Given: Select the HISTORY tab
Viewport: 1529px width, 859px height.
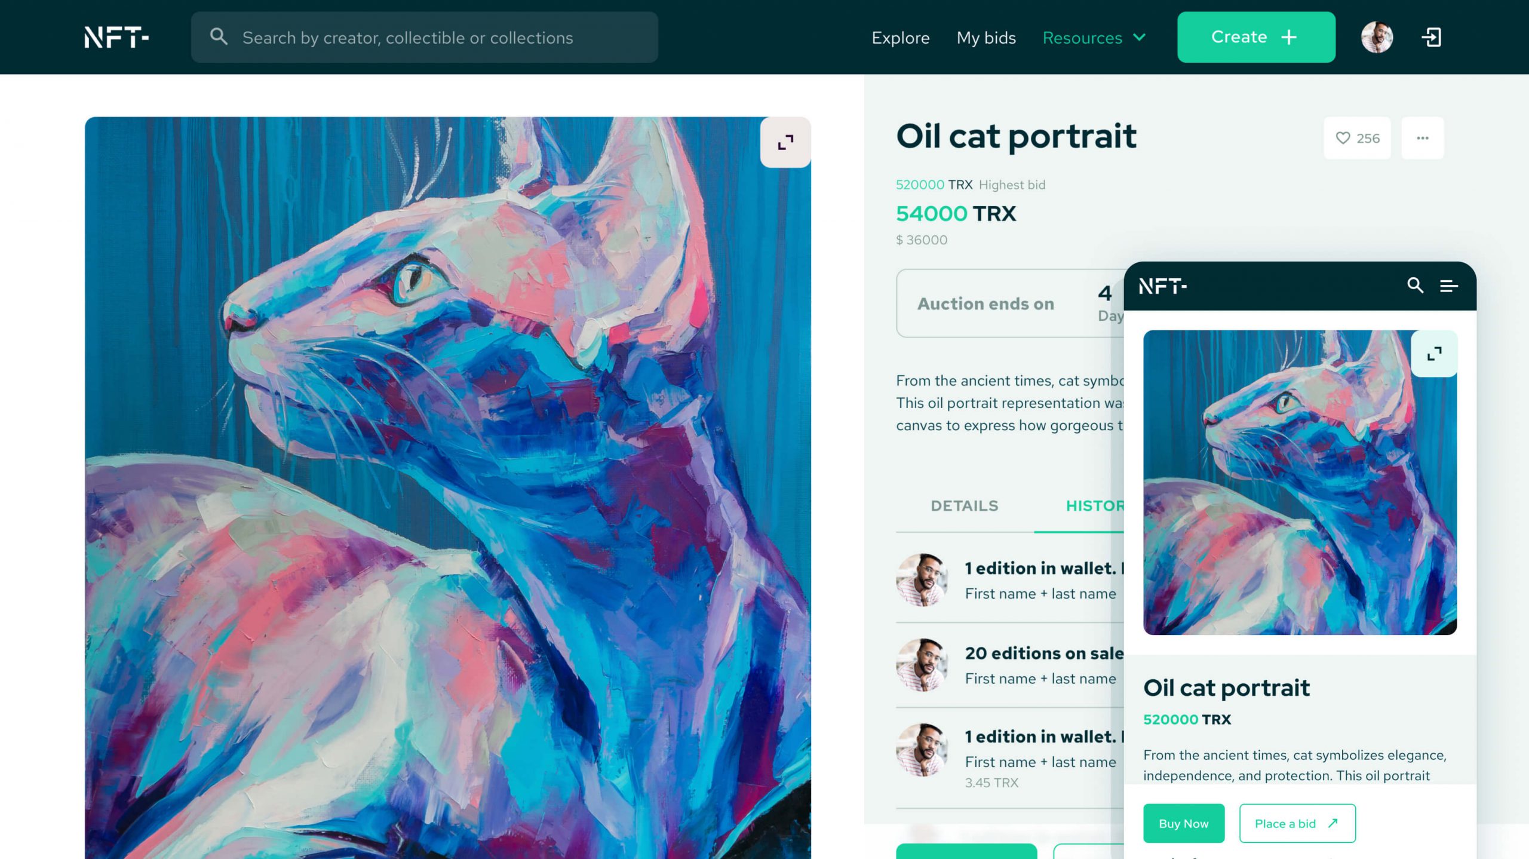Looking at the screenshot, I should point(1094,506).
